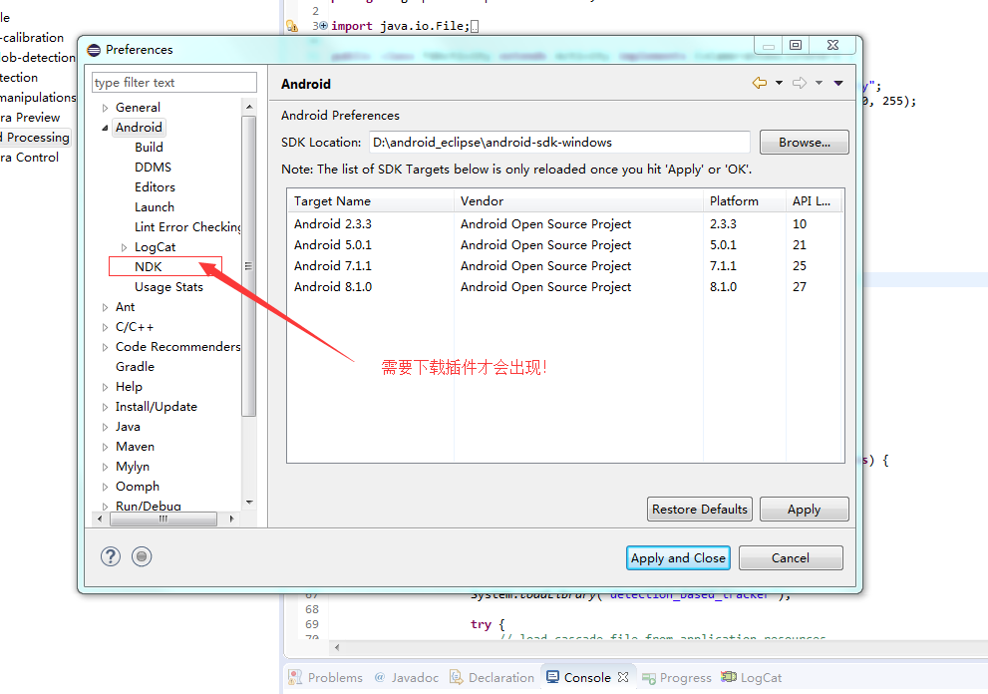Click Restore Defaults button
Viewport: 988px width, 694px height.
pyautogui.click(x=700, y=510)
